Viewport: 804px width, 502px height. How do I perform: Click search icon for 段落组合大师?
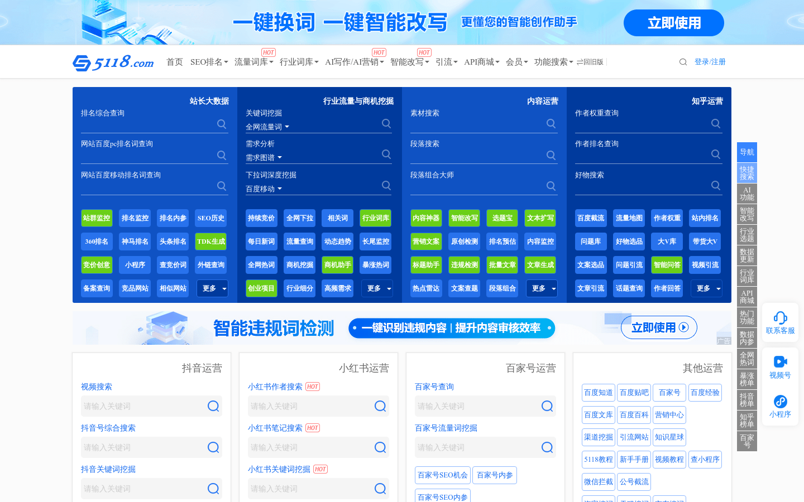point(551,186)
